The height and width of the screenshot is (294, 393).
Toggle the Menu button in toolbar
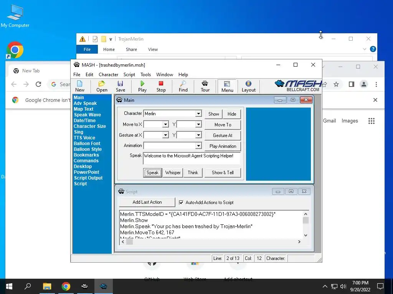point(227,87)
